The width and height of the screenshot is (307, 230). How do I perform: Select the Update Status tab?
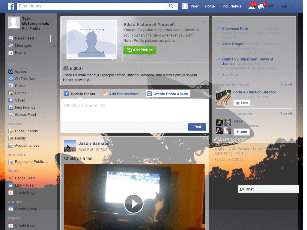[x=79, y=94]
